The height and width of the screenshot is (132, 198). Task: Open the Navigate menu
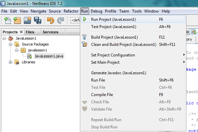click(x=39, y=11)
